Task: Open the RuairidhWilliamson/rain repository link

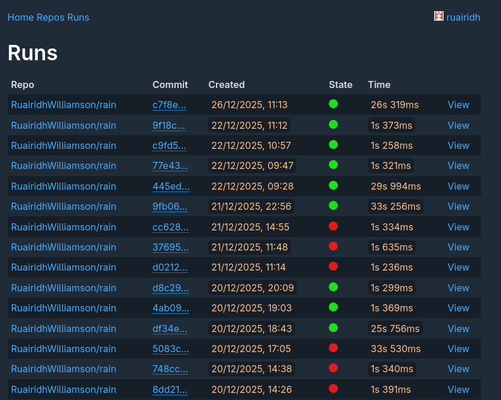Action: pos(63,105)
